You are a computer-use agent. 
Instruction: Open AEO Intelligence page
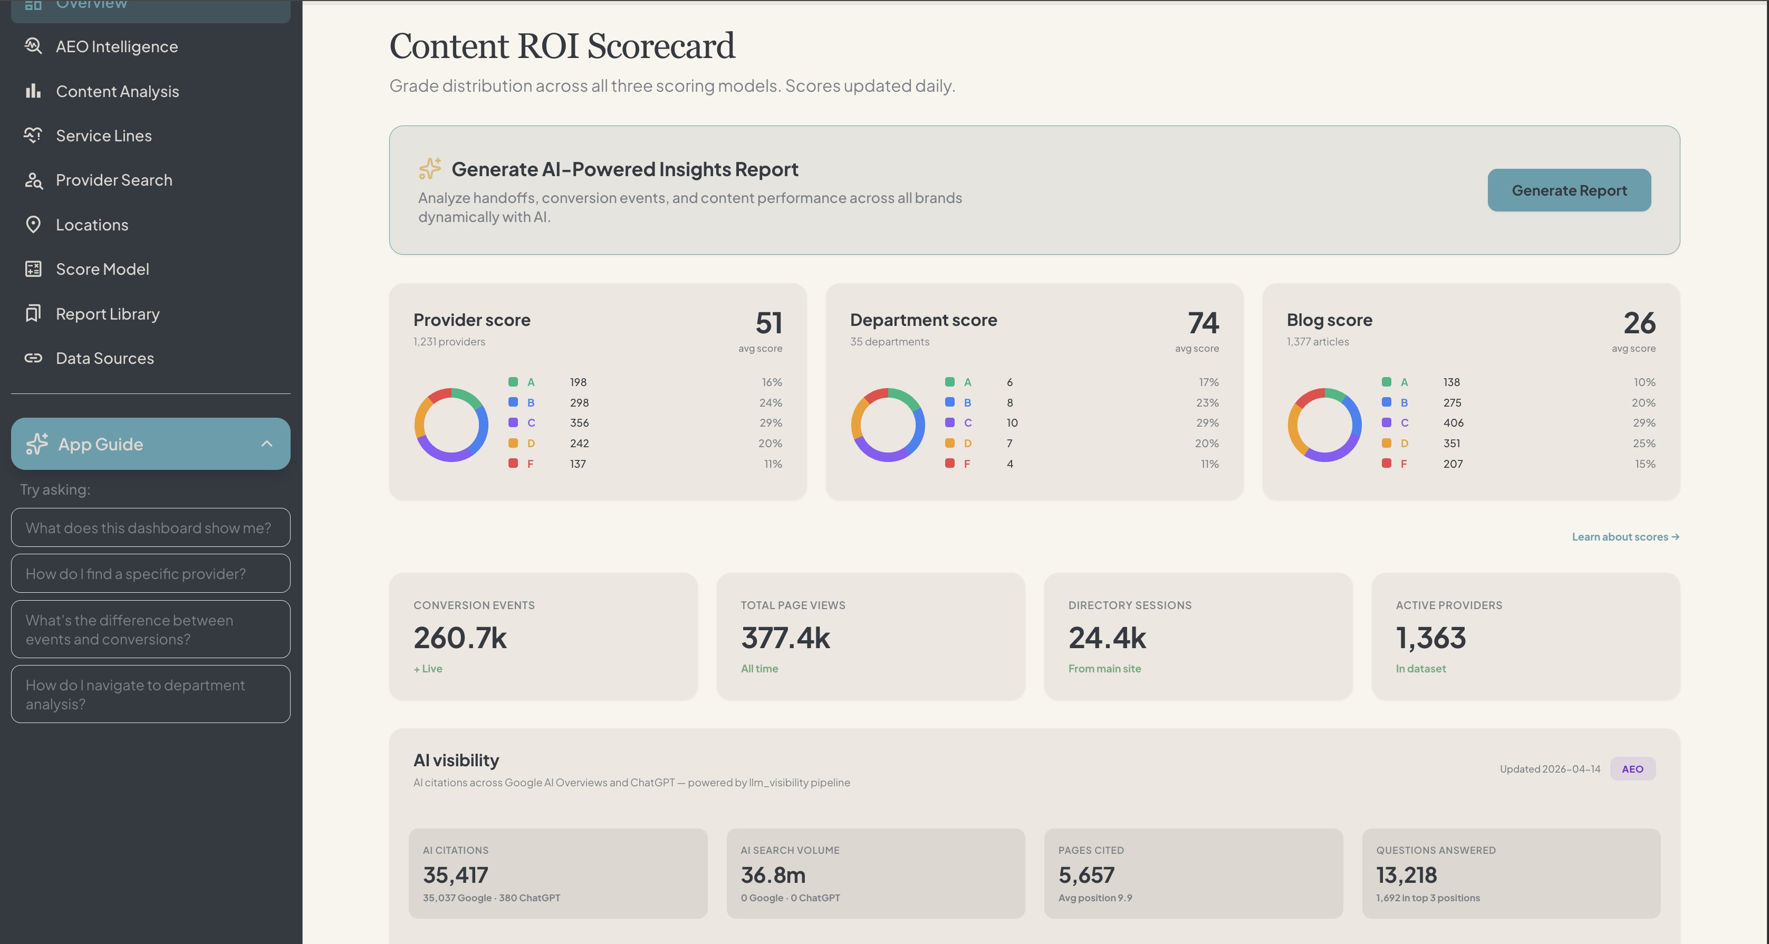(150, 46)
